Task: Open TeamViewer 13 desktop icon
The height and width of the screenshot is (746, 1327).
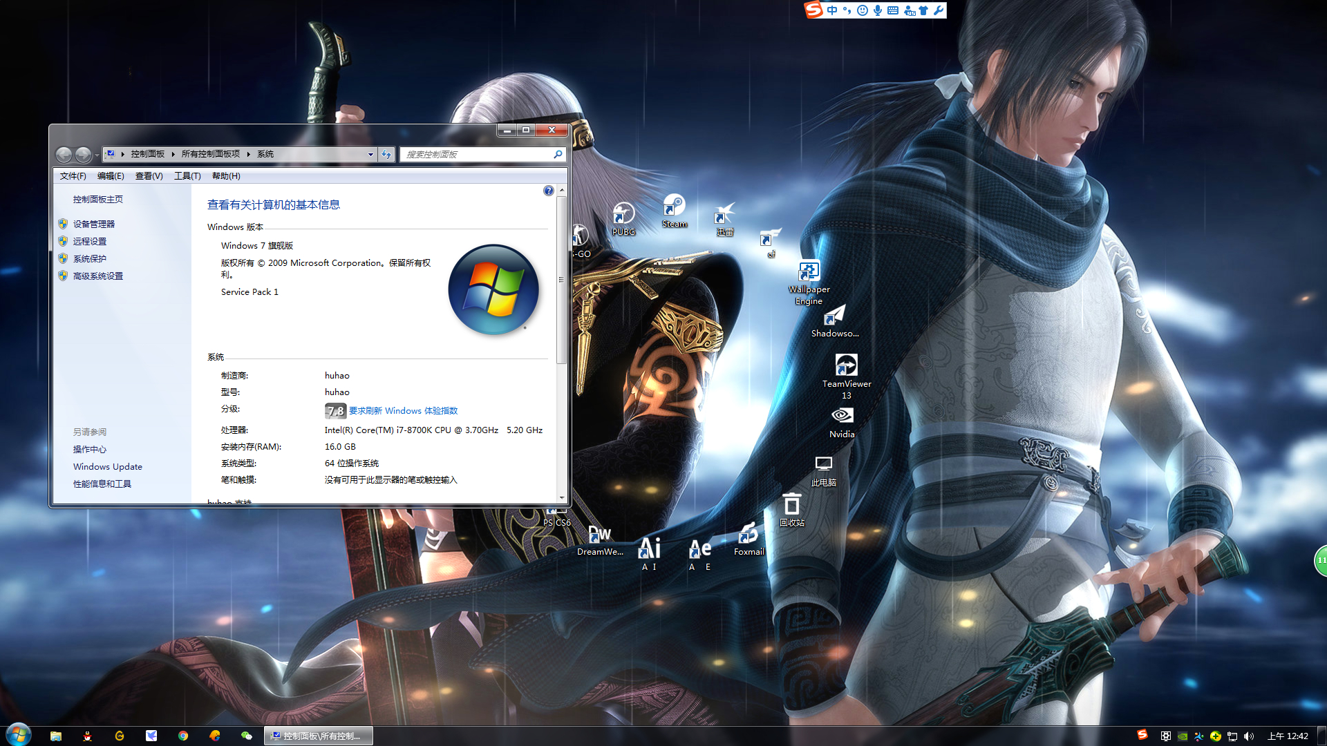Action: [847, 376]
